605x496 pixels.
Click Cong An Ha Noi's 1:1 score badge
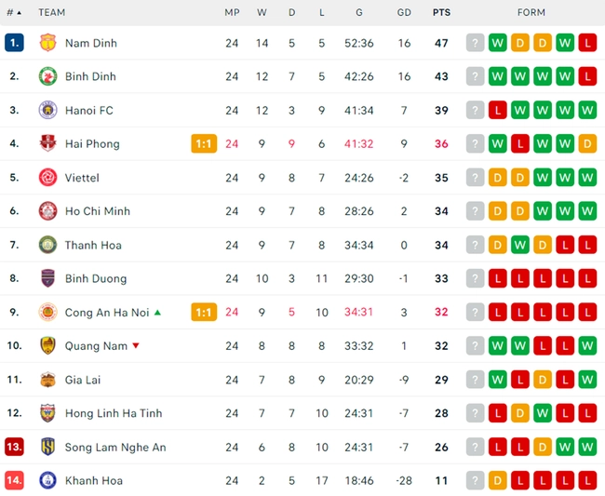click(x=204, y=312)
